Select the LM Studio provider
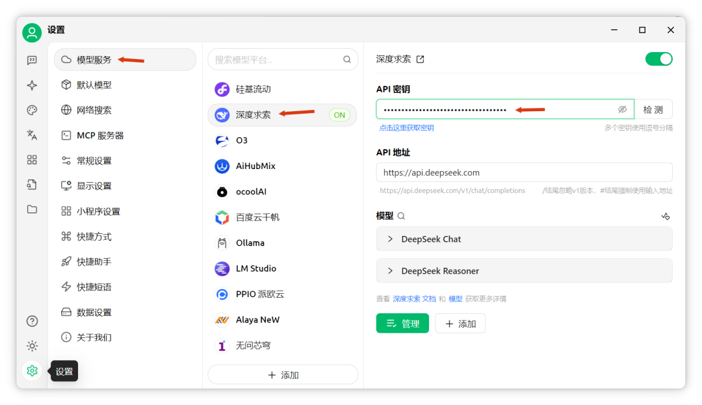The image size is (702, 405). pos(283,268)
